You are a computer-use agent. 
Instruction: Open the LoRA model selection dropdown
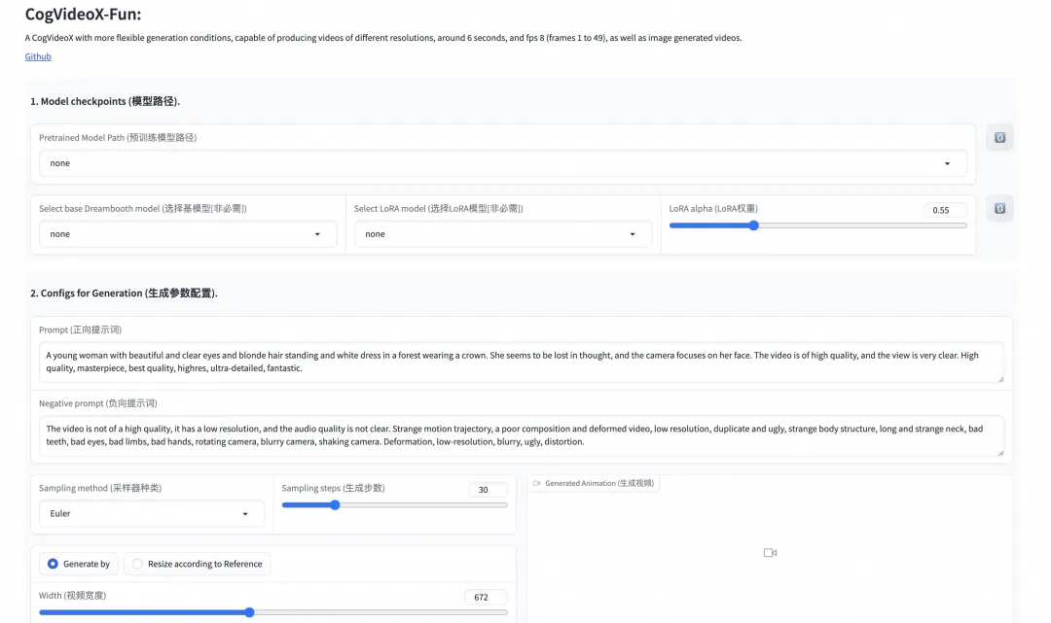tap(501, 234)
